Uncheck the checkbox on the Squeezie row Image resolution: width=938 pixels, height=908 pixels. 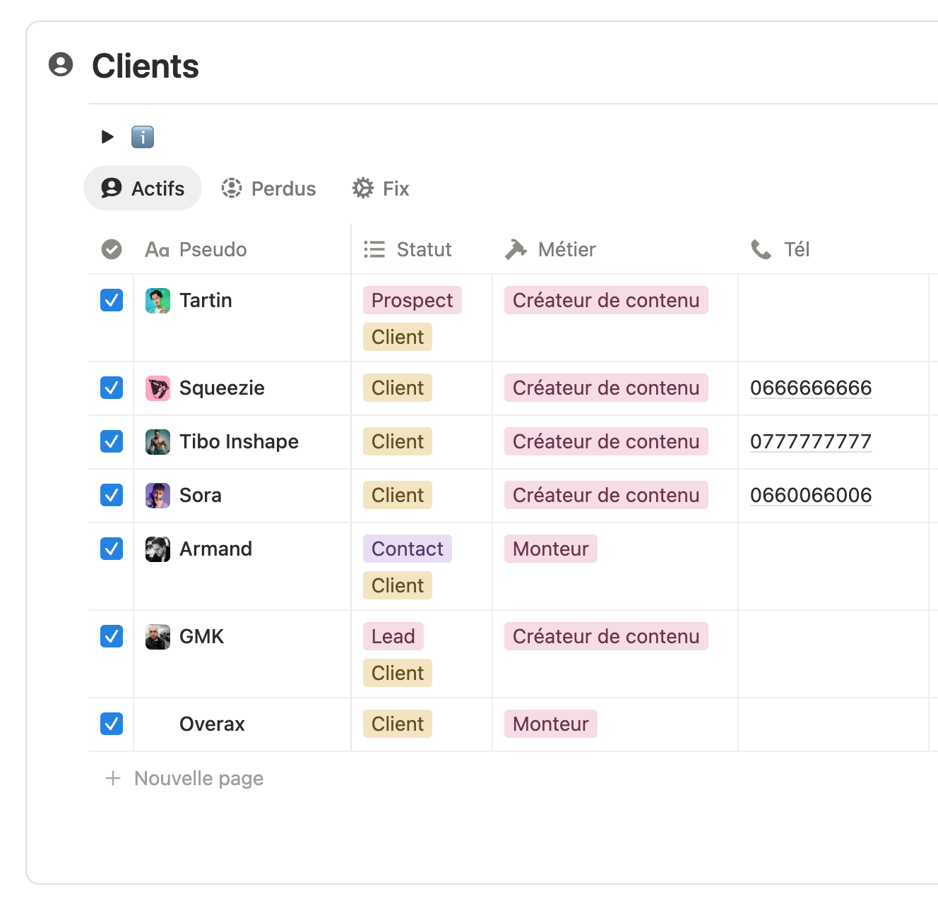click(x=111, y=388)
